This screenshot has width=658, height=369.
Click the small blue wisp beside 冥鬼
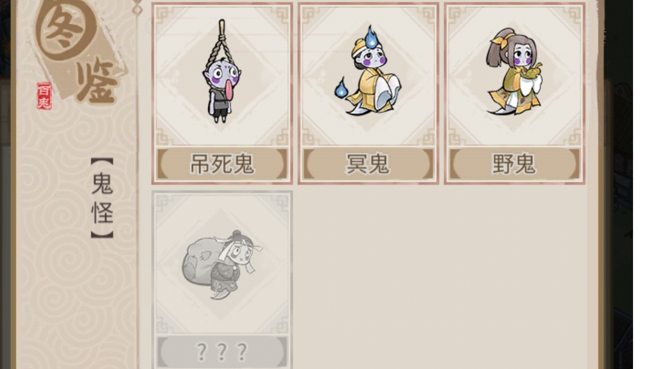point(341,89)
